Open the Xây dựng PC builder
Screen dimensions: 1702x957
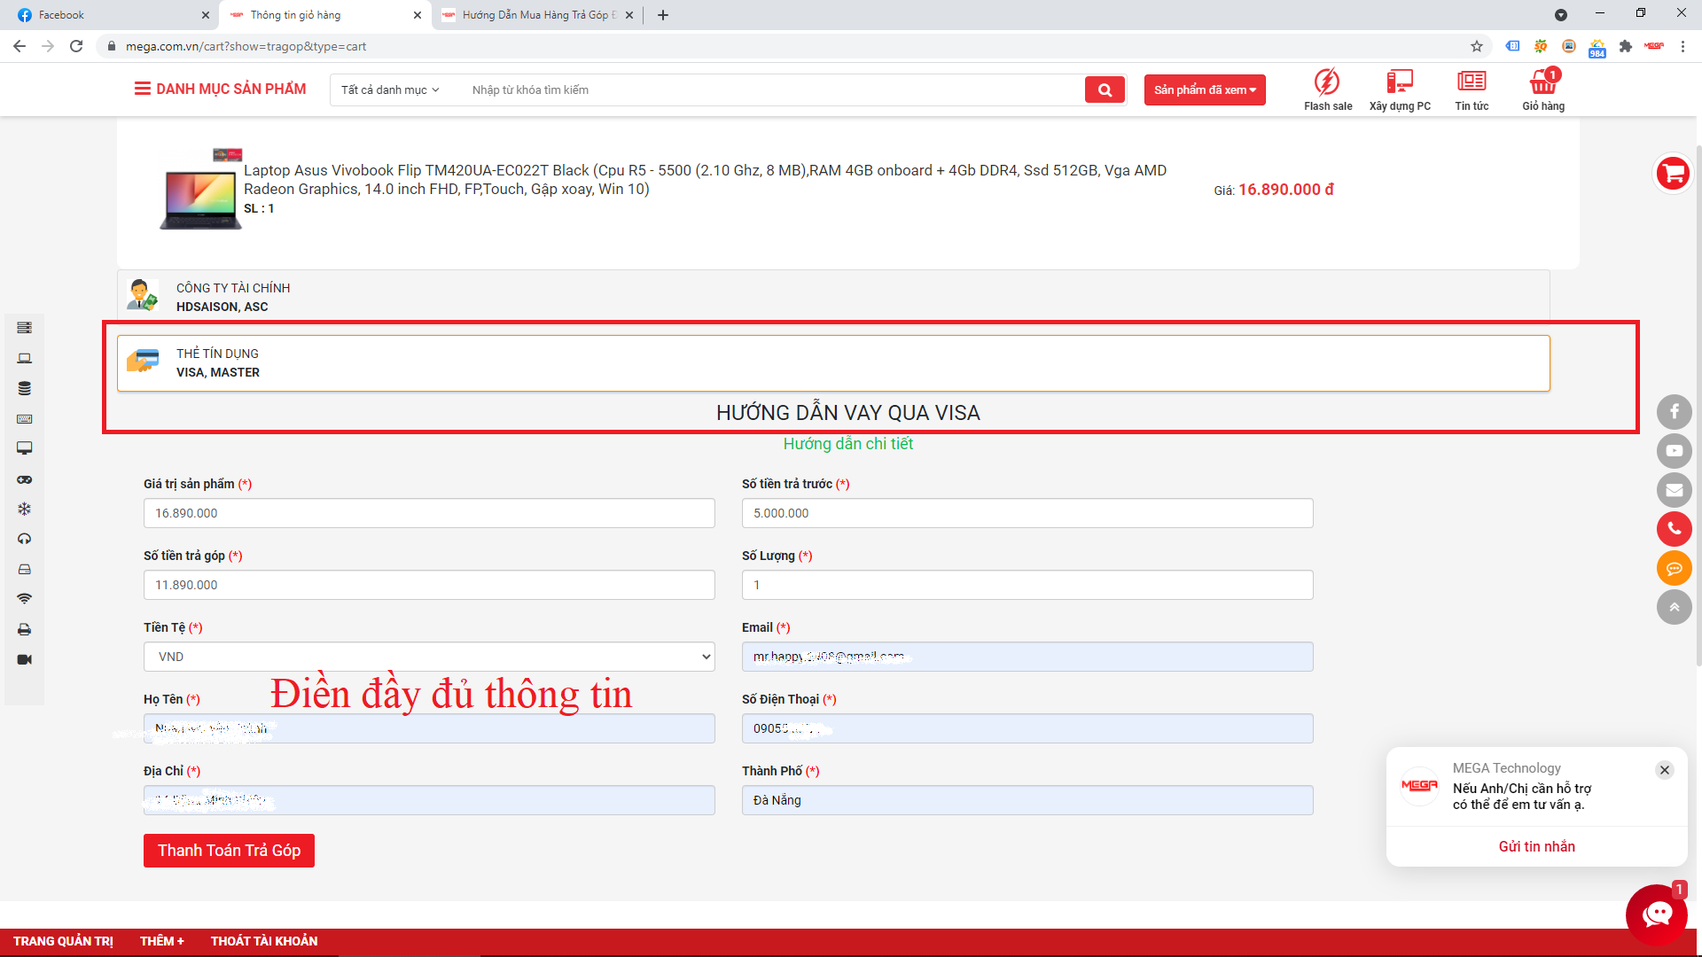tap(1400, 89)
